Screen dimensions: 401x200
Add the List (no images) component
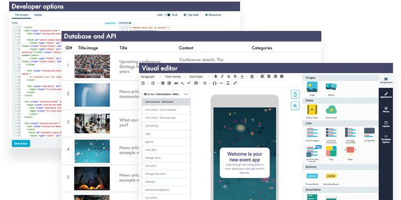click(312, 135)
